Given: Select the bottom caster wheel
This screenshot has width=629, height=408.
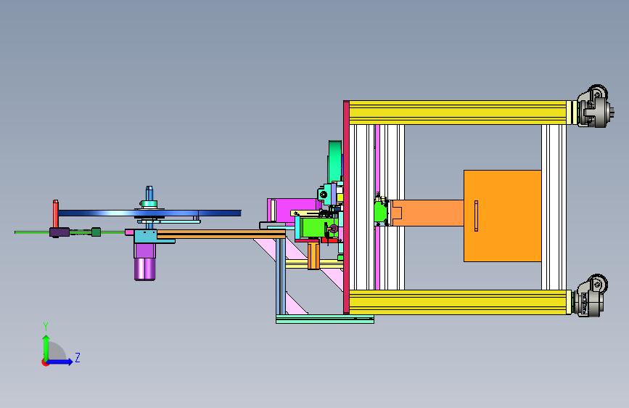Looking at the screenshot, I should pos(590,296).
